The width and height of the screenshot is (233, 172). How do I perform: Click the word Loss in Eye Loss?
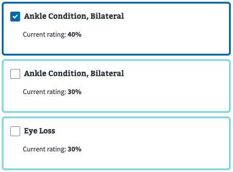pos(47,131)
